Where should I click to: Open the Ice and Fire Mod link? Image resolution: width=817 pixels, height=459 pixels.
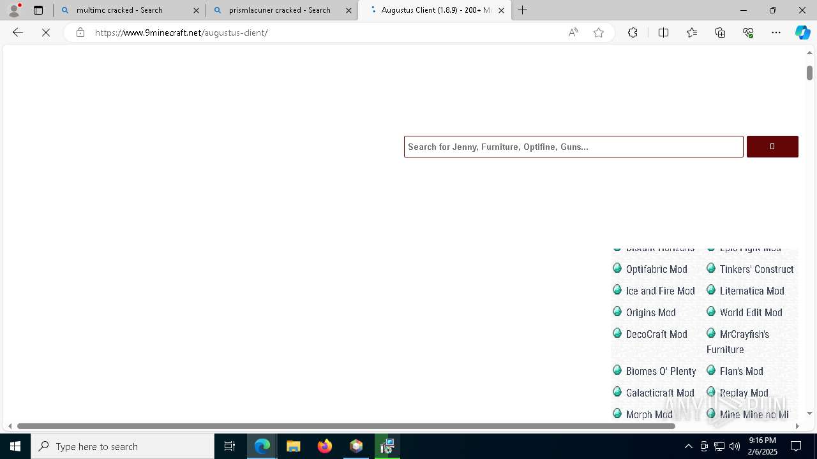[x=660, y=291]
